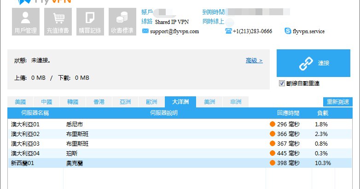Click 奧克蘭 server description
The image size is (360, 189).
click(x=75, y=163)
